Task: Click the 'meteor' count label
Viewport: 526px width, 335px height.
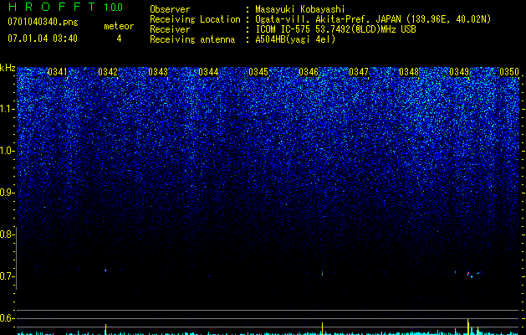Action: click(x=119, y=26)
